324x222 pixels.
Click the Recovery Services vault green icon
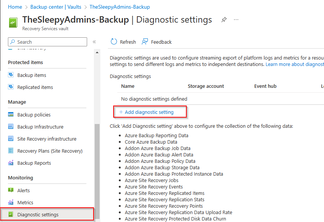tap(13, 23)
